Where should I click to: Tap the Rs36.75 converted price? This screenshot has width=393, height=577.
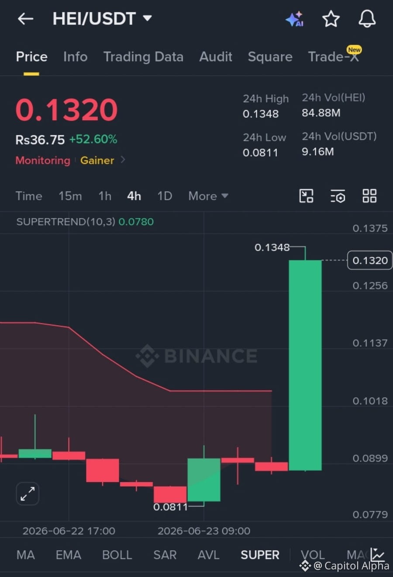click(x=40, y=140)
